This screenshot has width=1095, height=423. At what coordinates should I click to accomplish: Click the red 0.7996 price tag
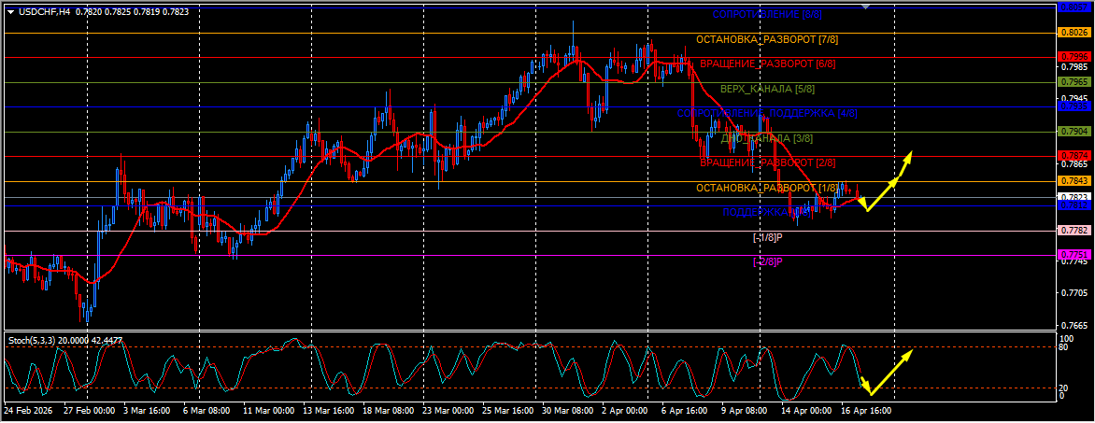pyautogui.click(x=1074, y=57)
